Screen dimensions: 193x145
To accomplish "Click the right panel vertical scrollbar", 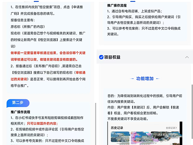I will [192, 112].
